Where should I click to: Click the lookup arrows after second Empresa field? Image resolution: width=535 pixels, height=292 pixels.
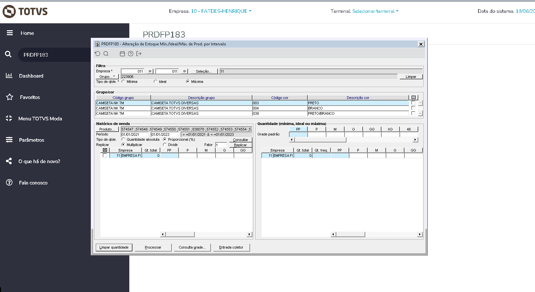184,71
